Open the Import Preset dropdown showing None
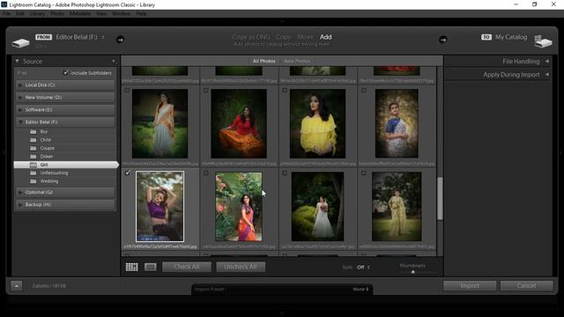This screenshot has width=564, height=317. click(x=360, y=289)
